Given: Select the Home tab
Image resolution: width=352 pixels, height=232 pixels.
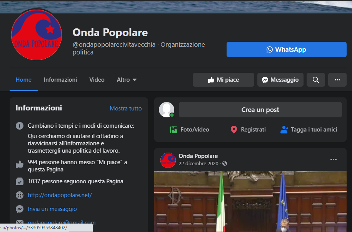Looking at the screenshot, I should click(x=23, y=80).
